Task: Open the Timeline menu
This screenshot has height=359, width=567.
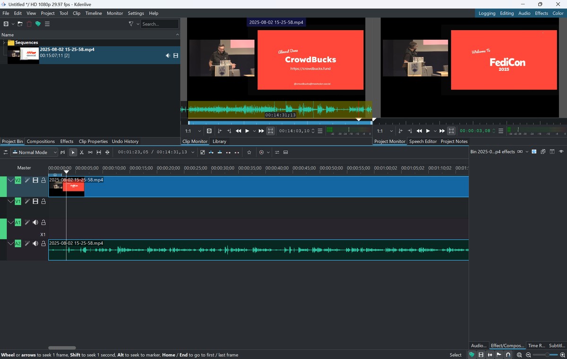Action: point(94,13)
